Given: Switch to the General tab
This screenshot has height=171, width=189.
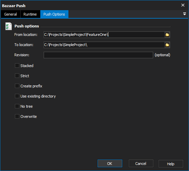Looking at the screenshot, I should coord(10,14).
